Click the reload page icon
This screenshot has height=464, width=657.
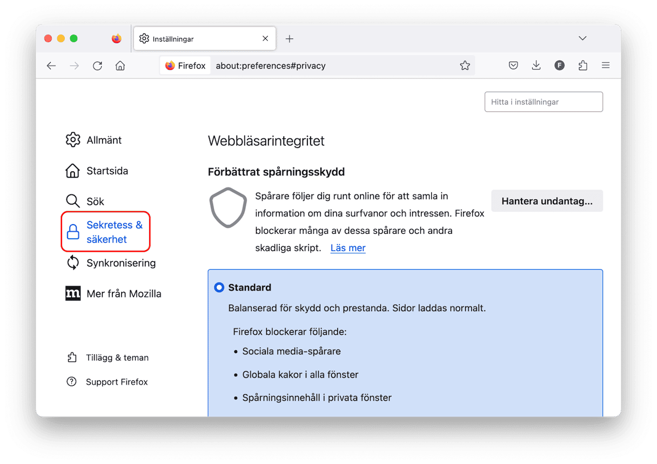(x=97, y=66)
